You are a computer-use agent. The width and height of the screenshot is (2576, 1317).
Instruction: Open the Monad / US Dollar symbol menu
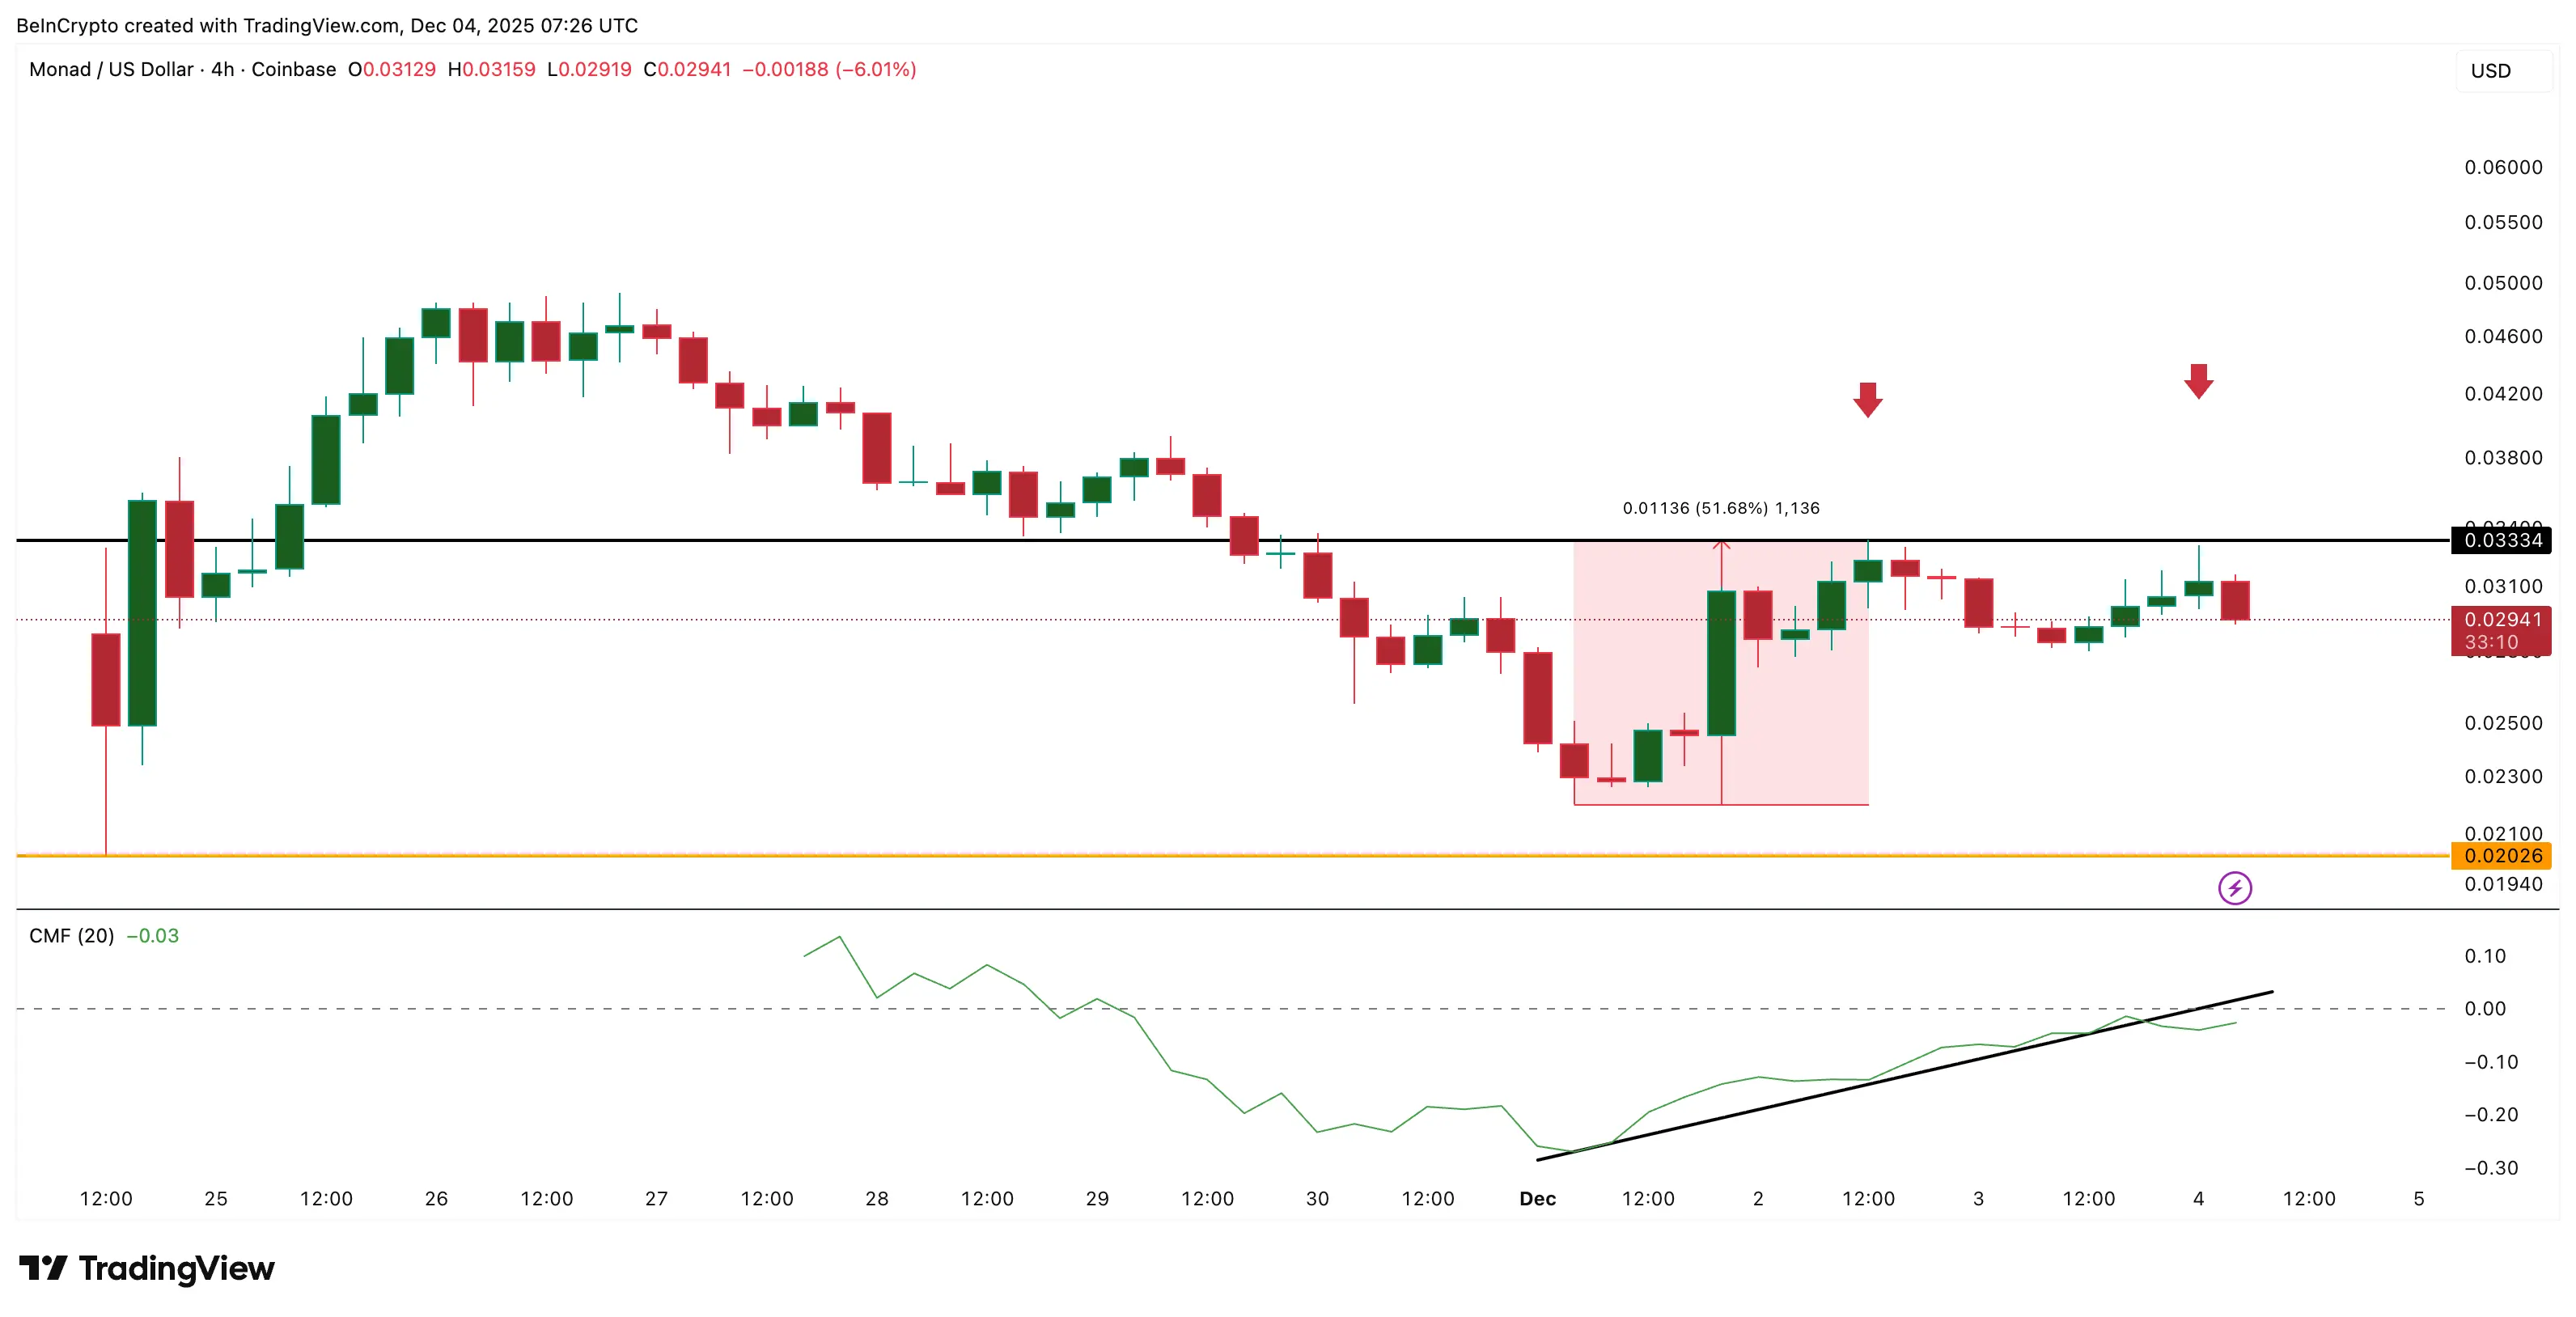point(110,70)
